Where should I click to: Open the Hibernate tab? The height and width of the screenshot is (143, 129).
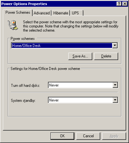point(61,13)
